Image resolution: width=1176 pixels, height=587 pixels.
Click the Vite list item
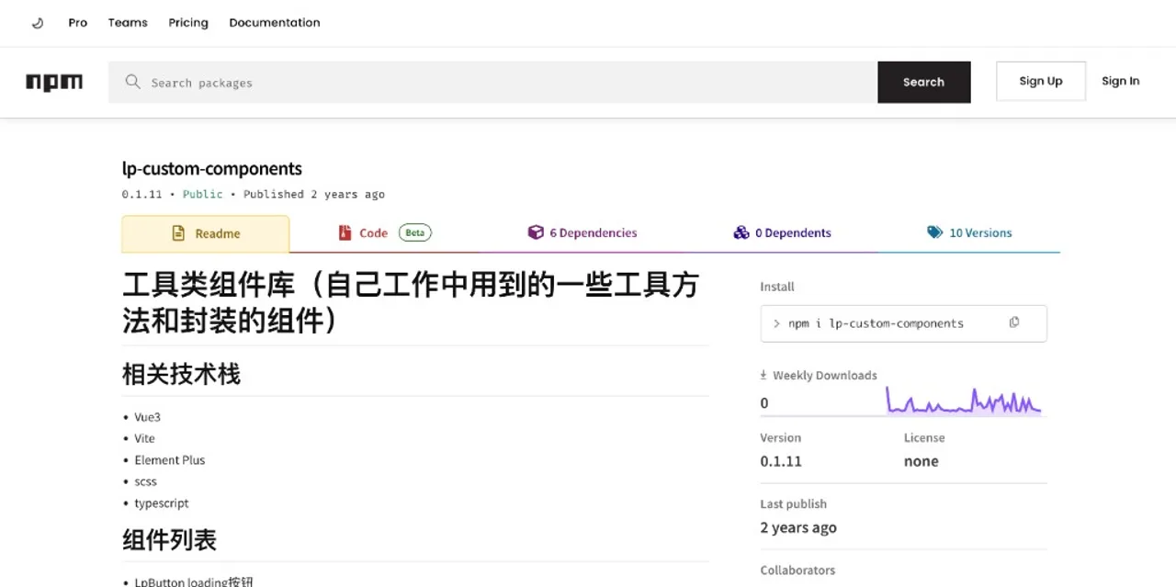coord(145,438)
